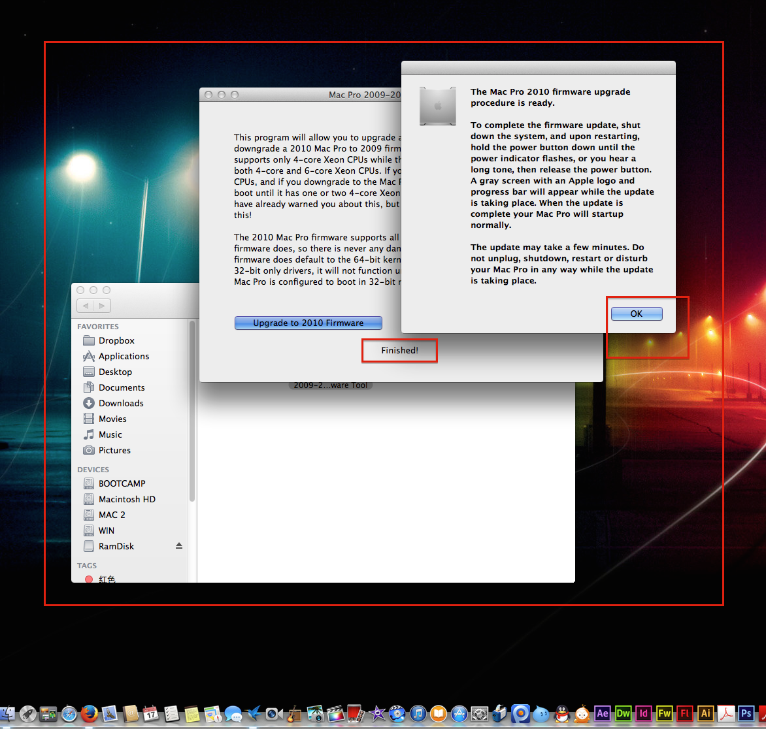Launch Dreamweaver (Dw) from Dock
The height and width of the screenshot is (729, 766).
point(624,713)
